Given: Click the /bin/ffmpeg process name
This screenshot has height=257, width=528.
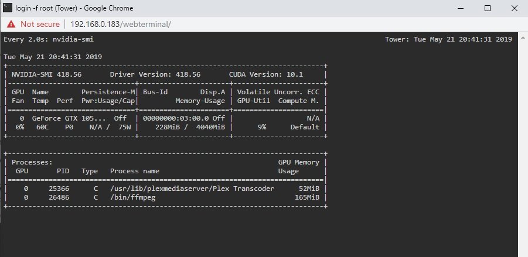Looking at the screenshot, I should click(132, 197).
